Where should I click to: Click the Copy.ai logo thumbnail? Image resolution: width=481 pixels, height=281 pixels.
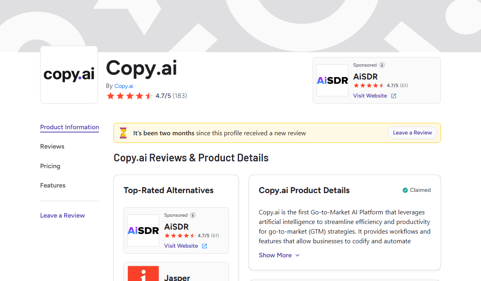(69, 75)
